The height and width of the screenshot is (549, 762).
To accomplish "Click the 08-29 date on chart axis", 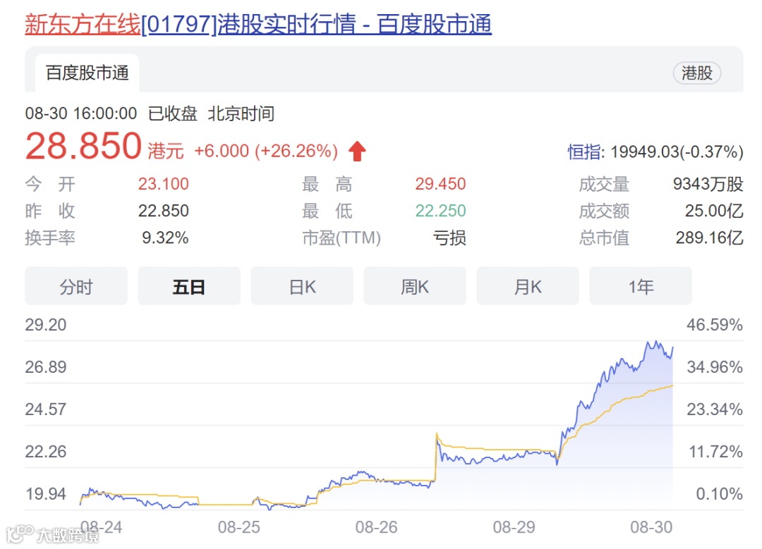I will click(x=514, y=527).
